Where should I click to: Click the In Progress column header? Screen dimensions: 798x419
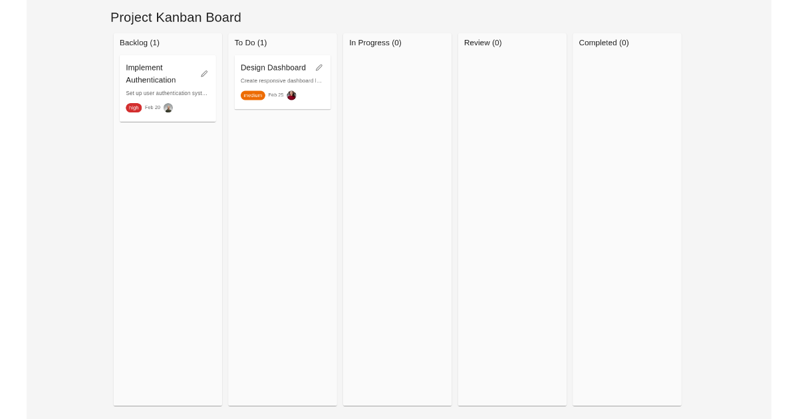tap(375, 43)
